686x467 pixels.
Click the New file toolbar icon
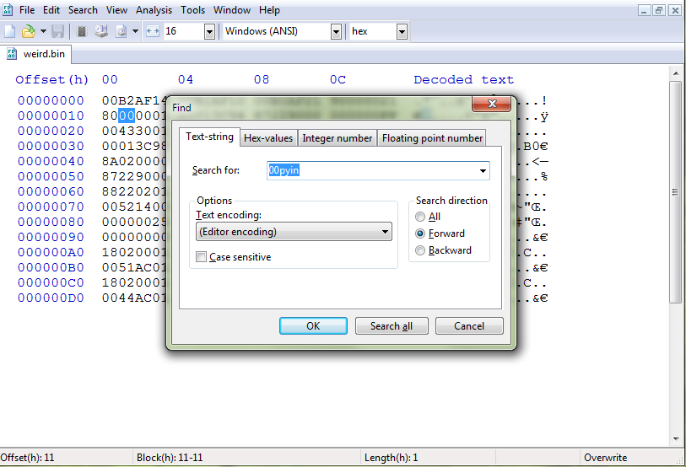point(9,31)
